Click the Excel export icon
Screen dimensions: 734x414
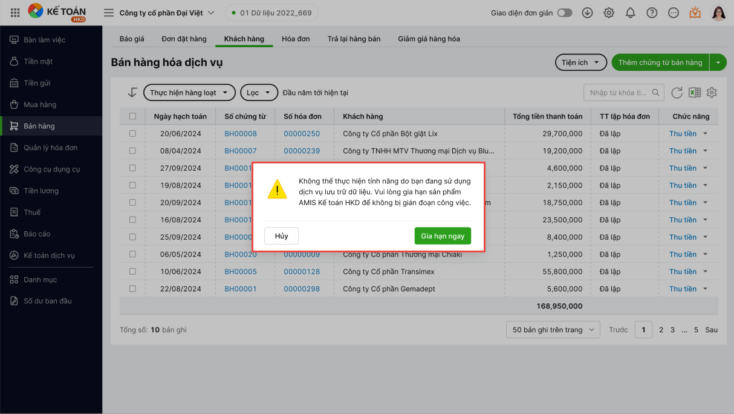pyautogui.click(x=695, y=93)
